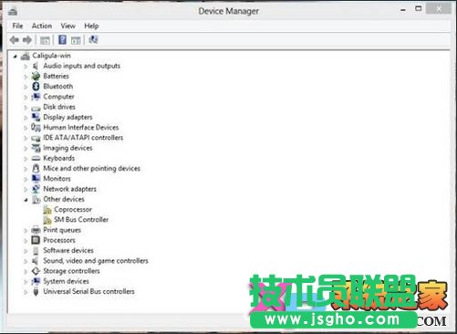Viewport: 457px width, 334px height.
Task: Click the Batteries category icon
Action: [x=36, y=76]
